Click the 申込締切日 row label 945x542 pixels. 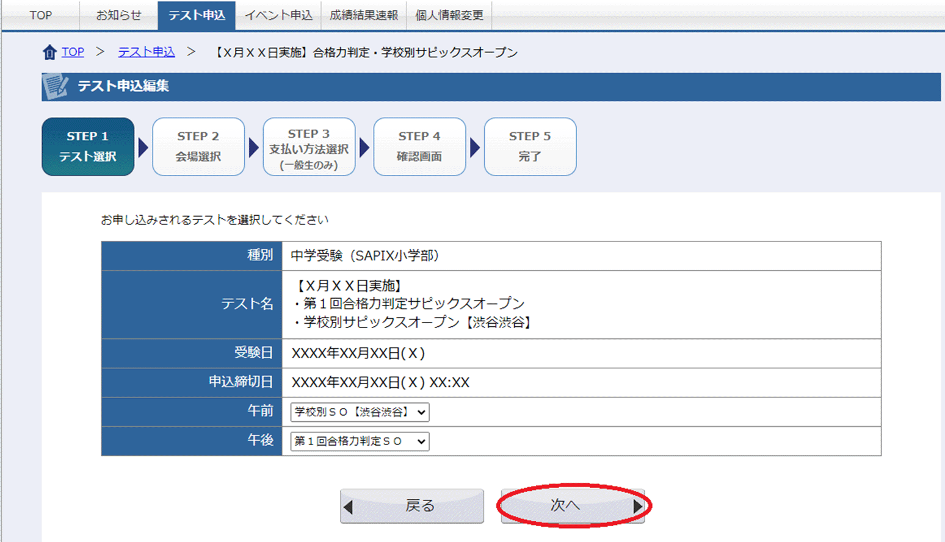241,382
